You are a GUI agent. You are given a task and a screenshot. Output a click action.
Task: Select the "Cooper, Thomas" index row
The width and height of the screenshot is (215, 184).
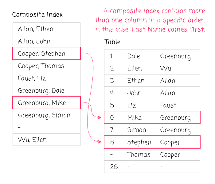pyautogui.click(x=46, y=66)
